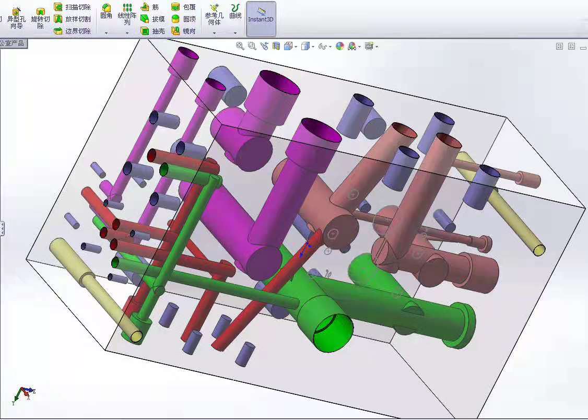This screenshot has height=420, width=588.
Task: Click the Dome (圆顶) feature
Action: coord(183,19)
